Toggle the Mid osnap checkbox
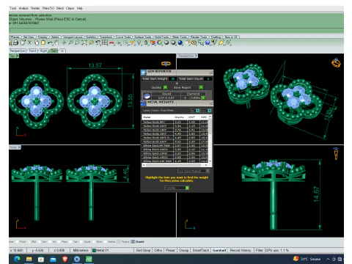 [29, 241]
